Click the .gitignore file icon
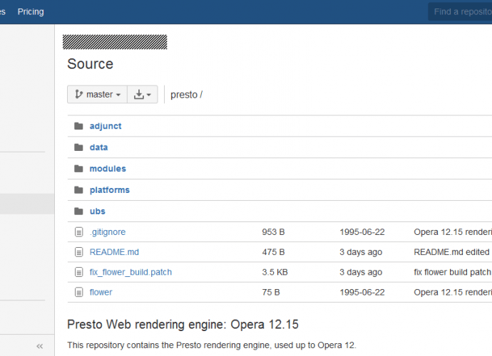This screenshot has width=492, height=356. point(78,232)
